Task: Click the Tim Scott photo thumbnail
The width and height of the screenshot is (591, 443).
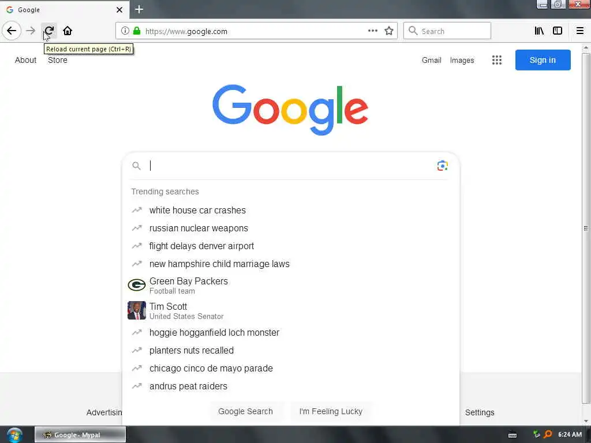Action: tap(137, 310)
